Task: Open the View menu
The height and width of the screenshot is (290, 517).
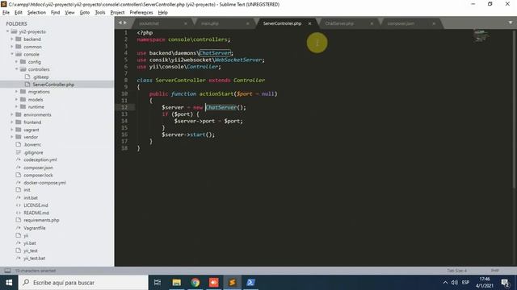Action: point(69,13)
